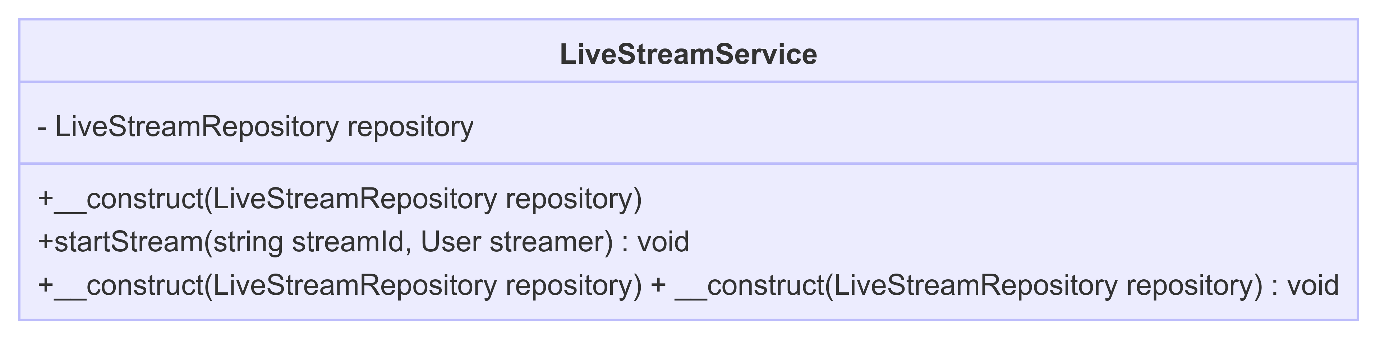Click the divider line between attributes and methods
The image size is (1380, 340).
click(689, 163)
